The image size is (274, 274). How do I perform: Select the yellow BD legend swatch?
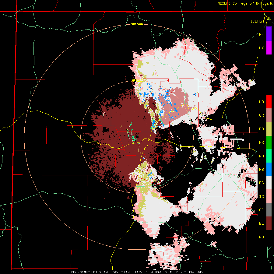[269, 129]
